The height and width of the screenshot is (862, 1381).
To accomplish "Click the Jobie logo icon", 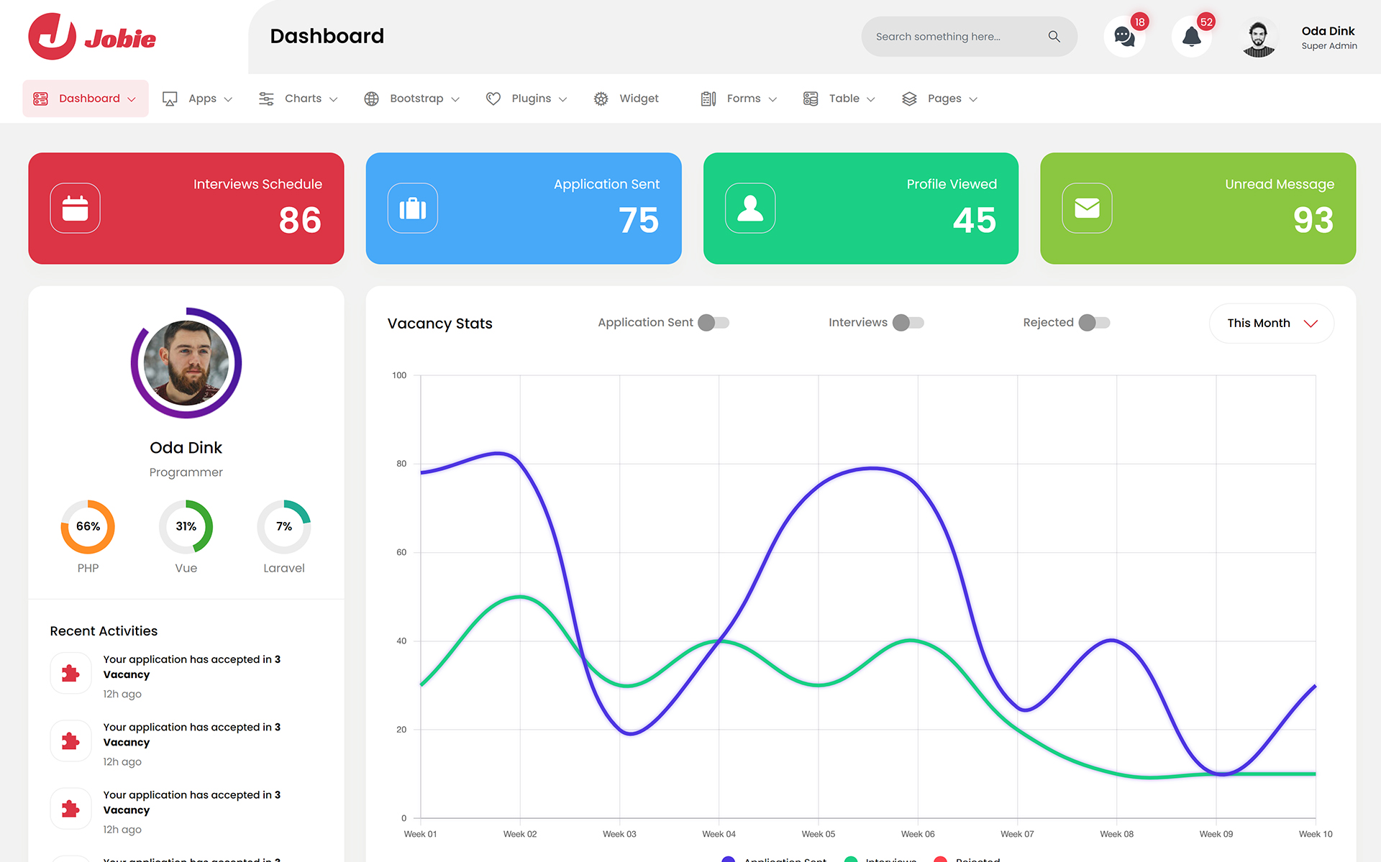I will click(53, 37).
